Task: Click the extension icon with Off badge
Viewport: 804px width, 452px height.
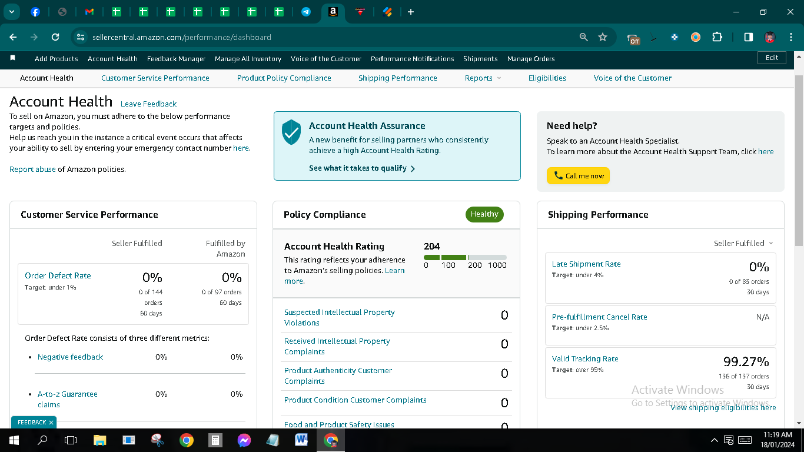Action: click(633, 38)
